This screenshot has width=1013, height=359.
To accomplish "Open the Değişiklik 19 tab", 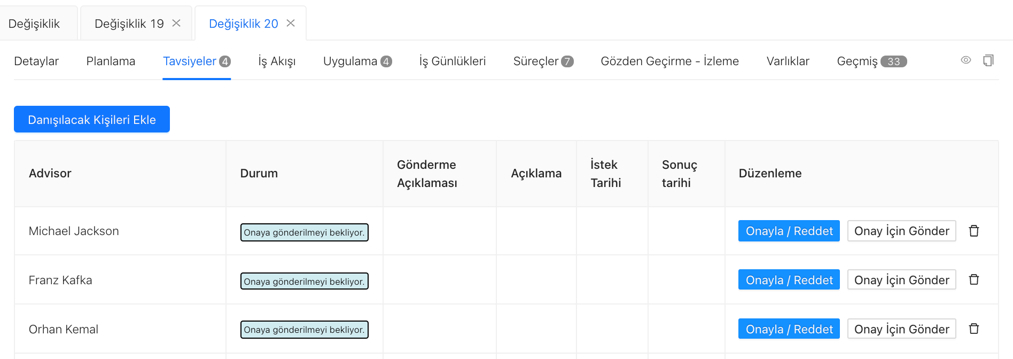I will point(129,24).
